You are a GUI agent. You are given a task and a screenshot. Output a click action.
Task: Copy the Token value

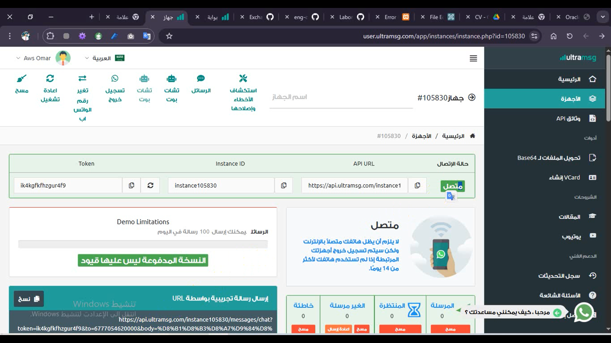coord(131,185)
